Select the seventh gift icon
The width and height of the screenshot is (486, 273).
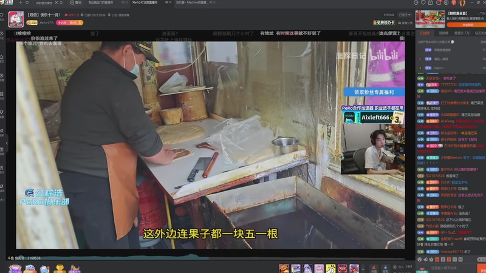354,268
